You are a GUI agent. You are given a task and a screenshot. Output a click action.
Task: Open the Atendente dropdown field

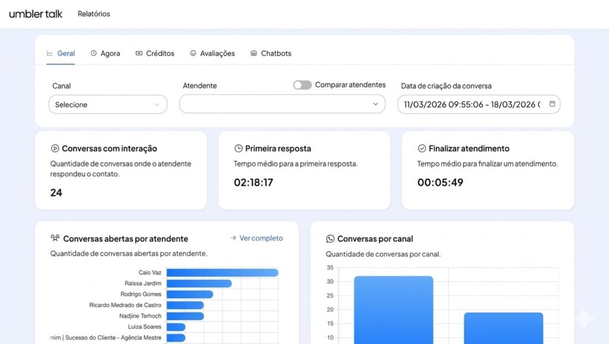pos(282,104)
